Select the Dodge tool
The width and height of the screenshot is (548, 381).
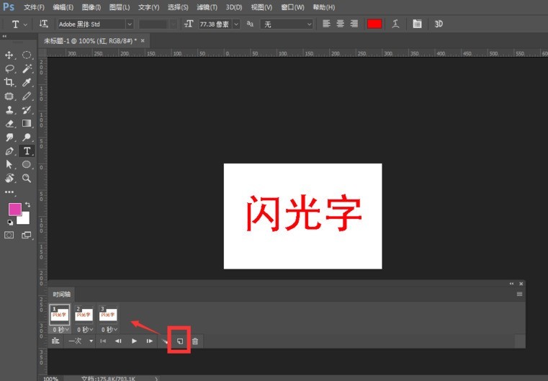tap(27, 137)
